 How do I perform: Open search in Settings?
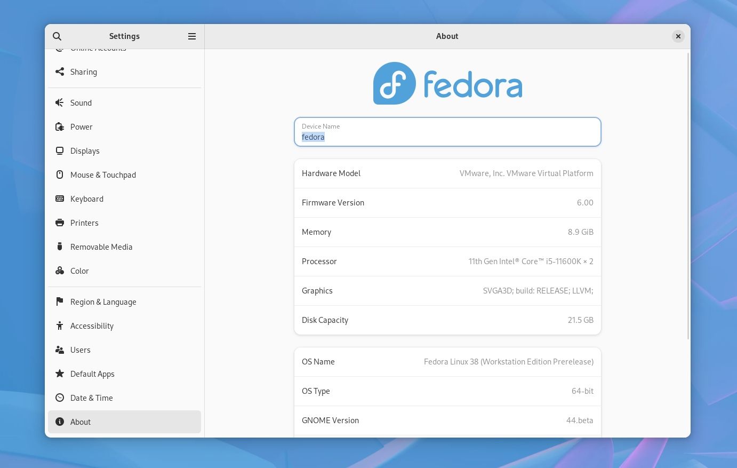pyautogui.click(x=57, y=36)
